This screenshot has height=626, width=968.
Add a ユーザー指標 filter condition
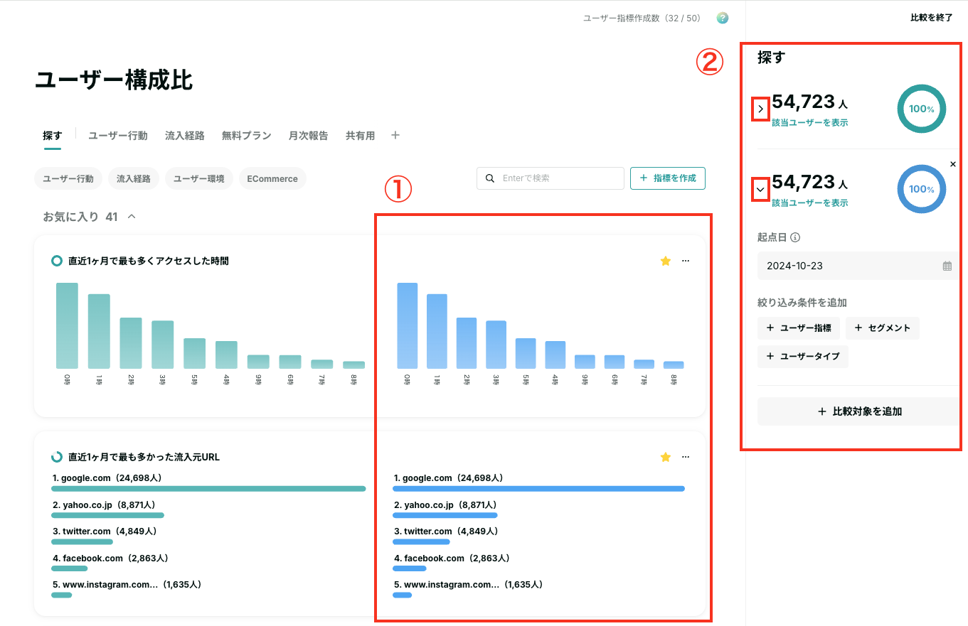click(x=799, y=328)
